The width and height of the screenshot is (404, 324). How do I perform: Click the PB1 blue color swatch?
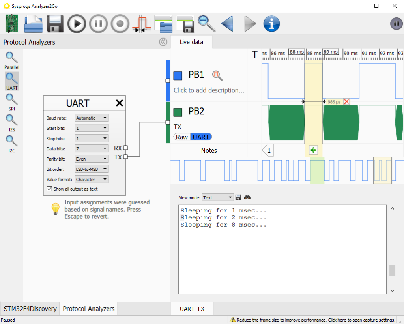pos(178,76)
